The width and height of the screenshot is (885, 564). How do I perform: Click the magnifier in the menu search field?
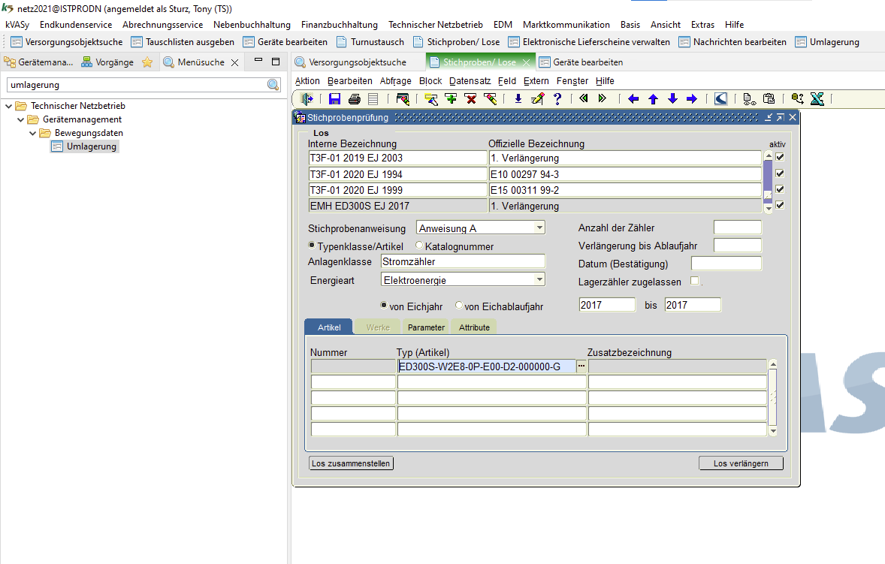pos(273,85)
